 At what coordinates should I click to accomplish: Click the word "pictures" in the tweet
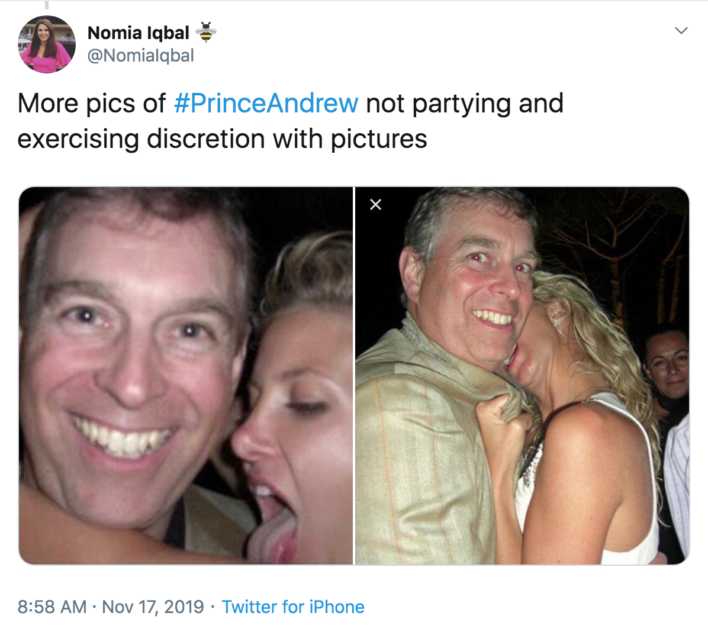coord(379,139)
